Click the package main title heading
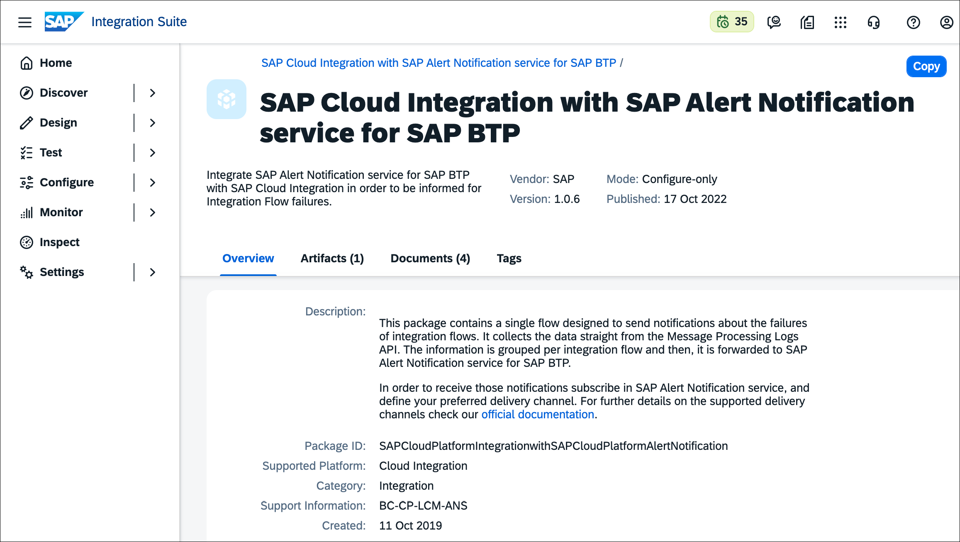 pos(587,118)
